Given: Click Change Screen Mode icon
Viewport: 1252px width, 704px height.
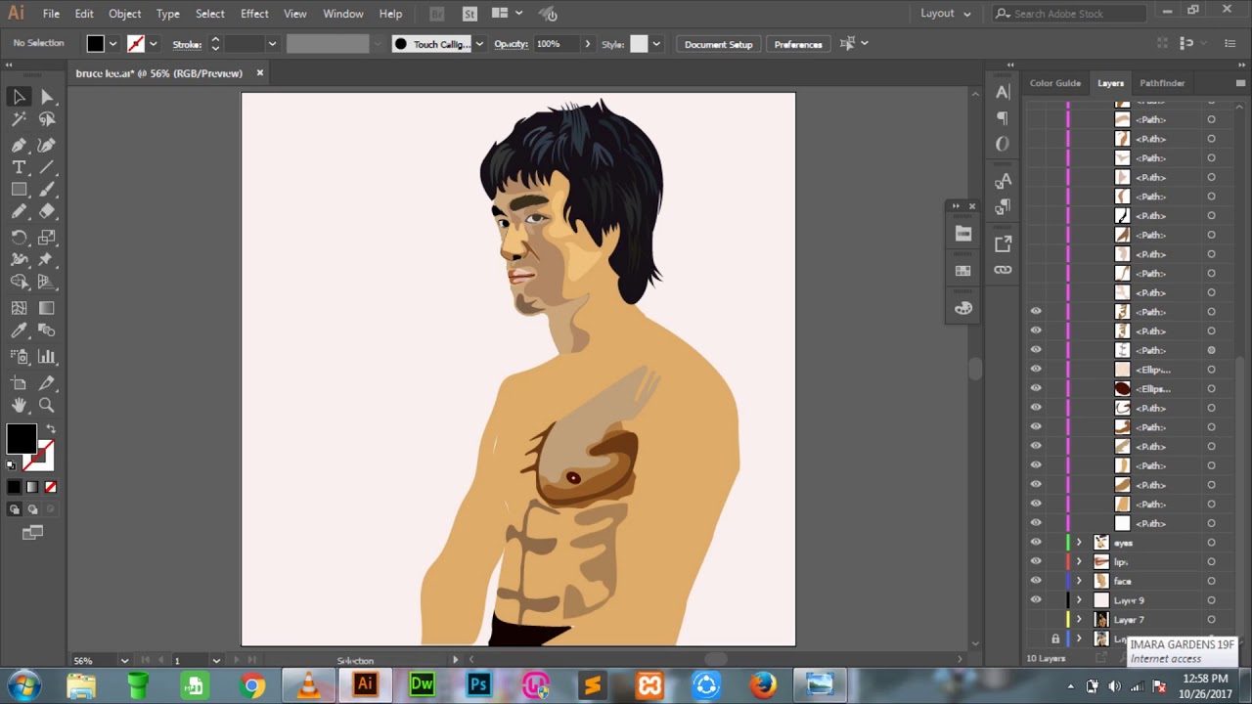Looking at the screenshot, I should tap(32, 533).
